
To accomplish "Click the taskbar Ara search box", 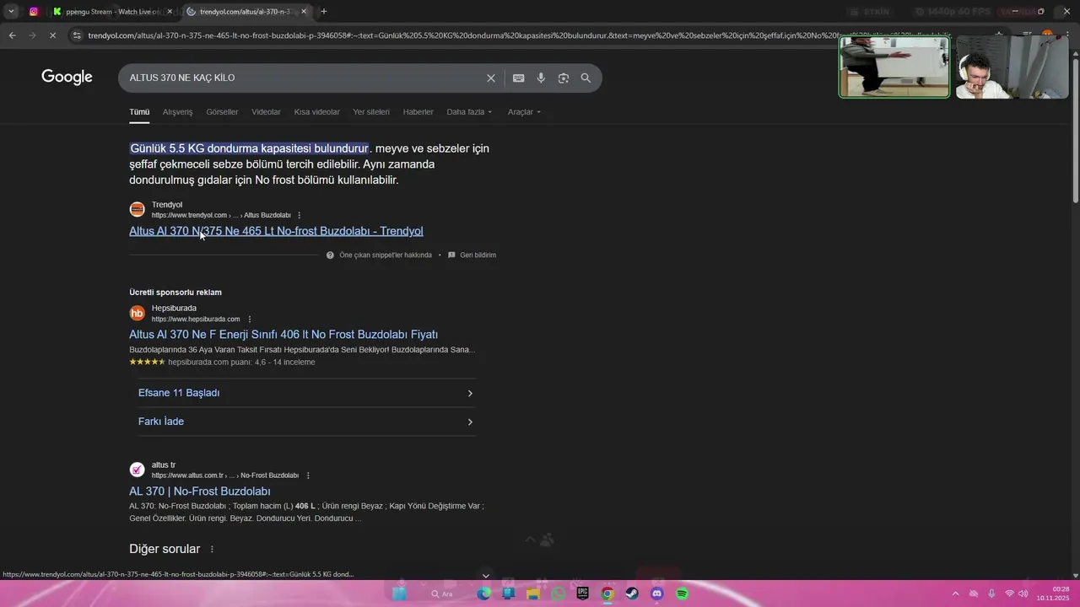I will 442,594.
